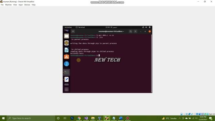215x121 pixels.
Task: Open Ubuntu Software from the dock
Action: pos(67,57)
